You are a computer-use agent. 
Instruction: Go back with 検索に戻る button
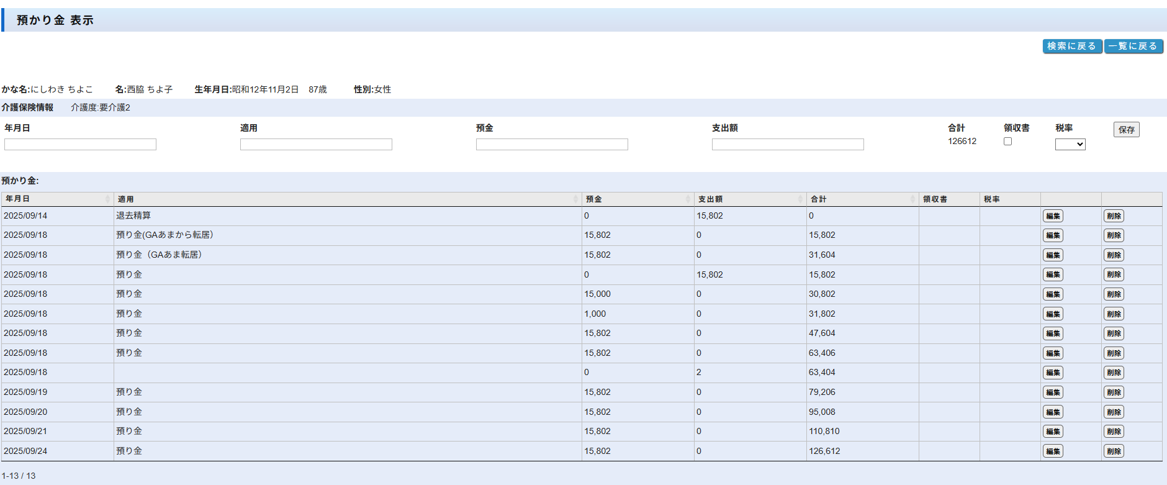point(1072,47)
